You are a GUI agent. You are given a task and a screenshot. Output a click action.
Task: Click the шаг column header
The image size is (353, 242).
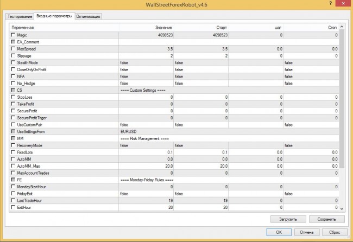pyautogui.click(x=256, y=28)
